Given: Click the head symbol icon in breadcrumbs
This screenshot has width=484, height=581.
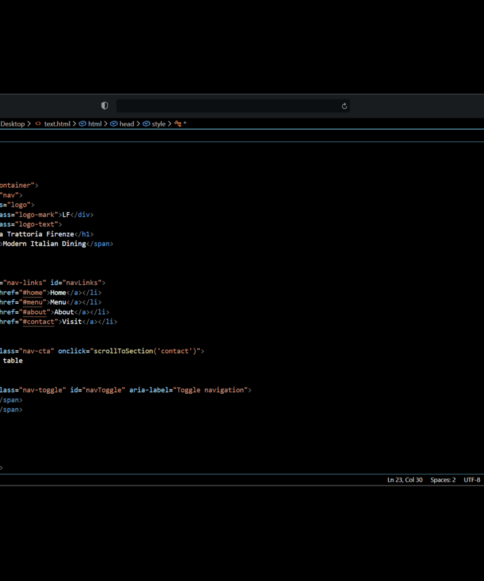Looking at the screenshot, I should point(114,124).
